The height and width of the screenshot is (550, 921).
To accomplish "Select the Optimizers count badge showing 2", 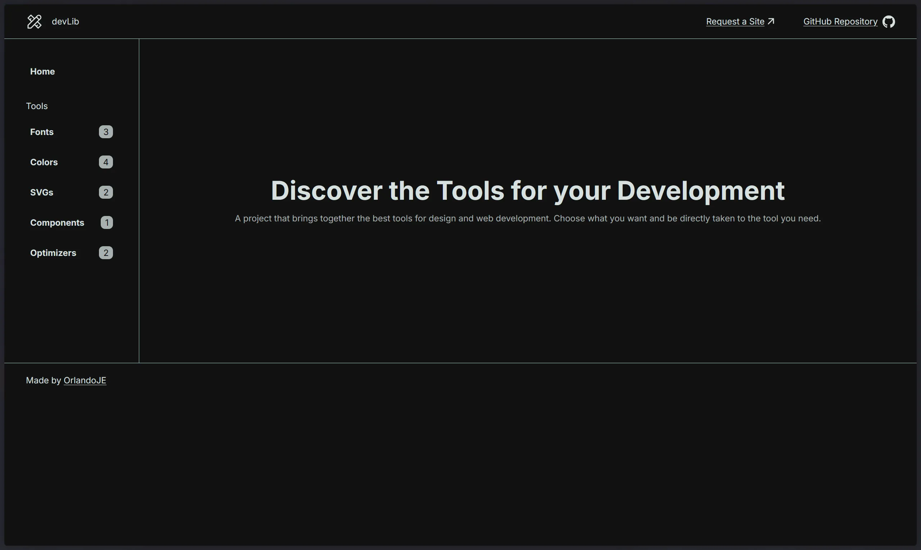I will pyautogui.click(x=105, y=252).
